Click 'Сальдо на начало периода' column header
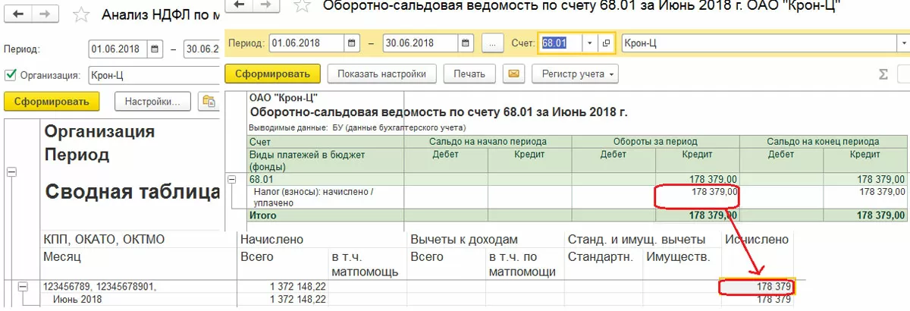Viewport: 910px width, 311px height. 488,141
